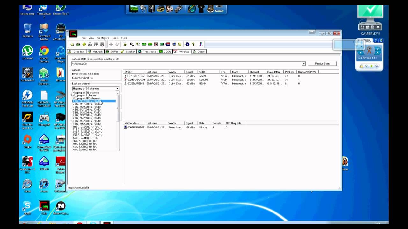This screenshot has width=408, height=229.
Task: Switch to the Sniffer tab
Action: [x=112, y=52]
